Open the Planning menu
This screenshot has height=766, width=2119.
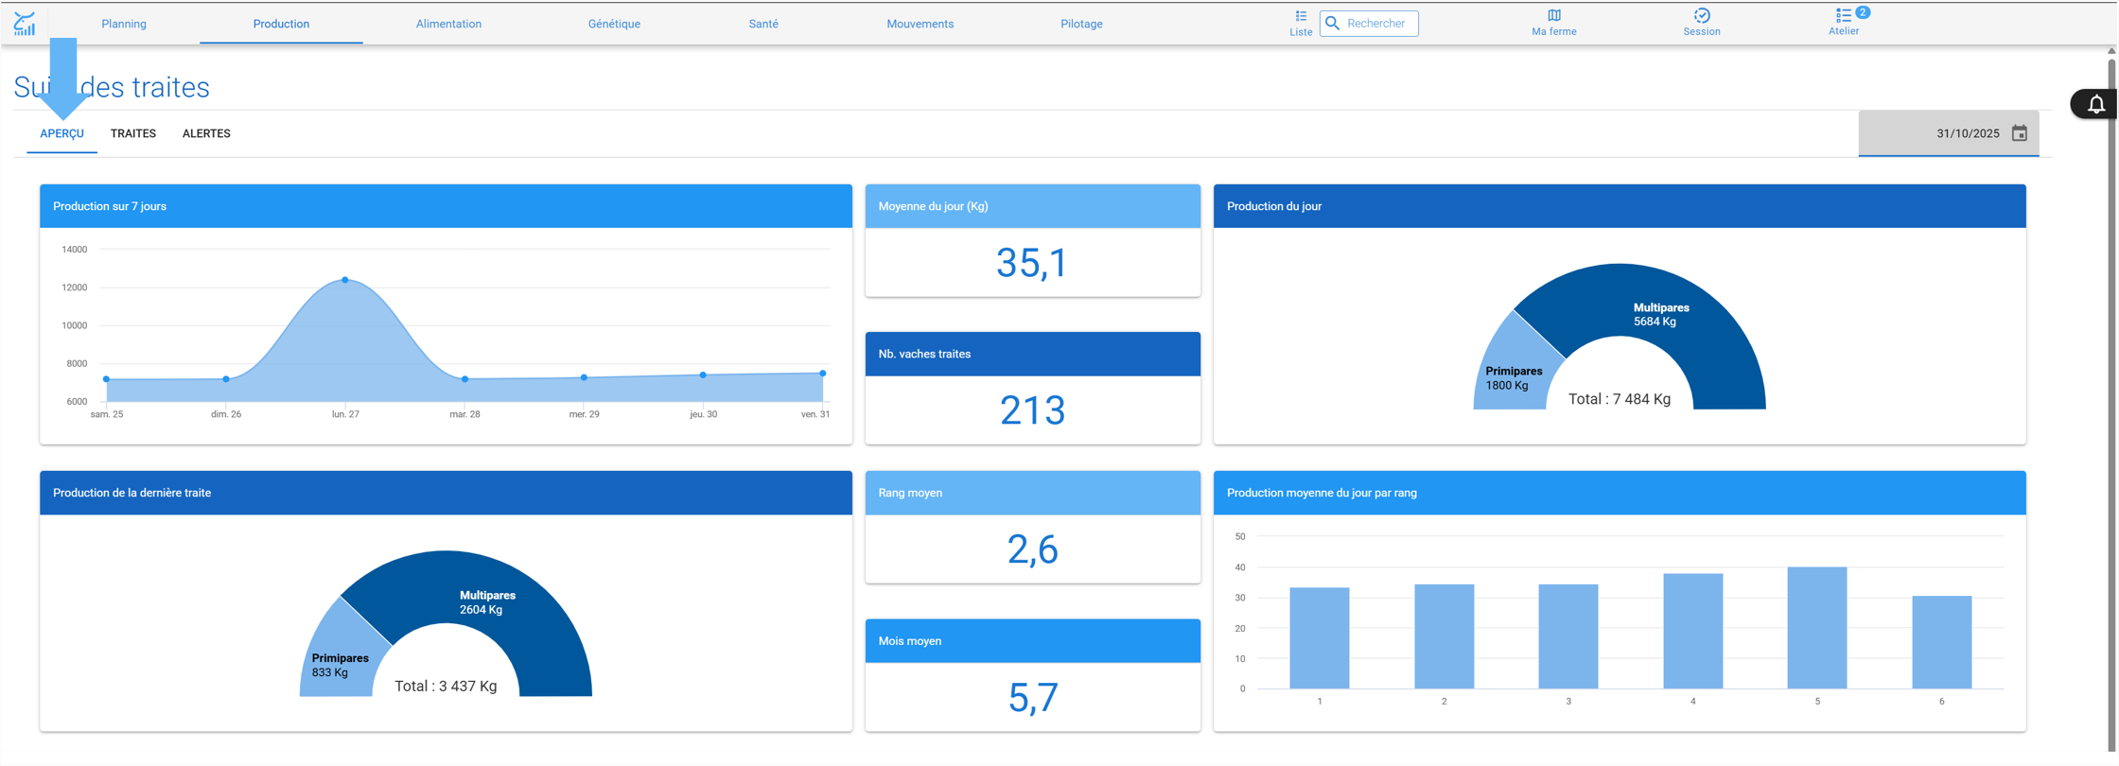coord(124,24)
